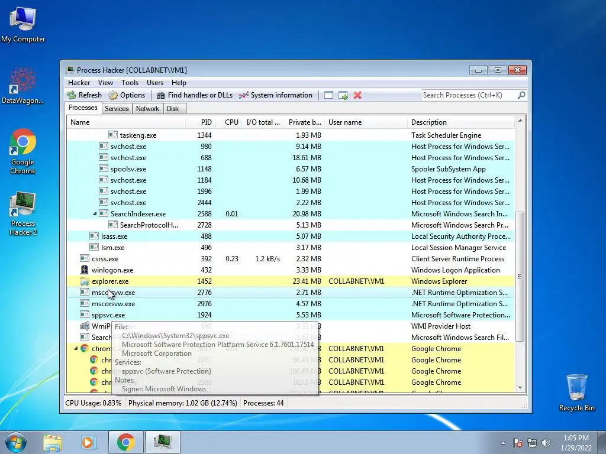
Task: Select the SearchProtocolHost row PID 2728
Action: pos(291,225)
